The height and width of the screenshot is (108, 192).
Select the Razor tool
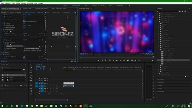point(31,81)
